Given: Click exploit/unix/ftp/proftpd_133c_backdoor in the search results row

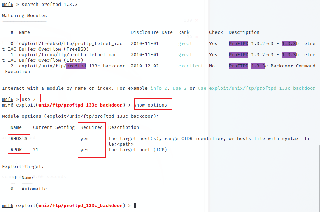Looking at the screenshot, I should pyautogui.click(x=72, y=66).
